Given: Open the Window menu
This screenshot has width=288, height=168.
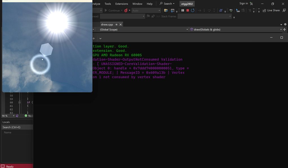Looking at the screenshot, I should (137, 4).
